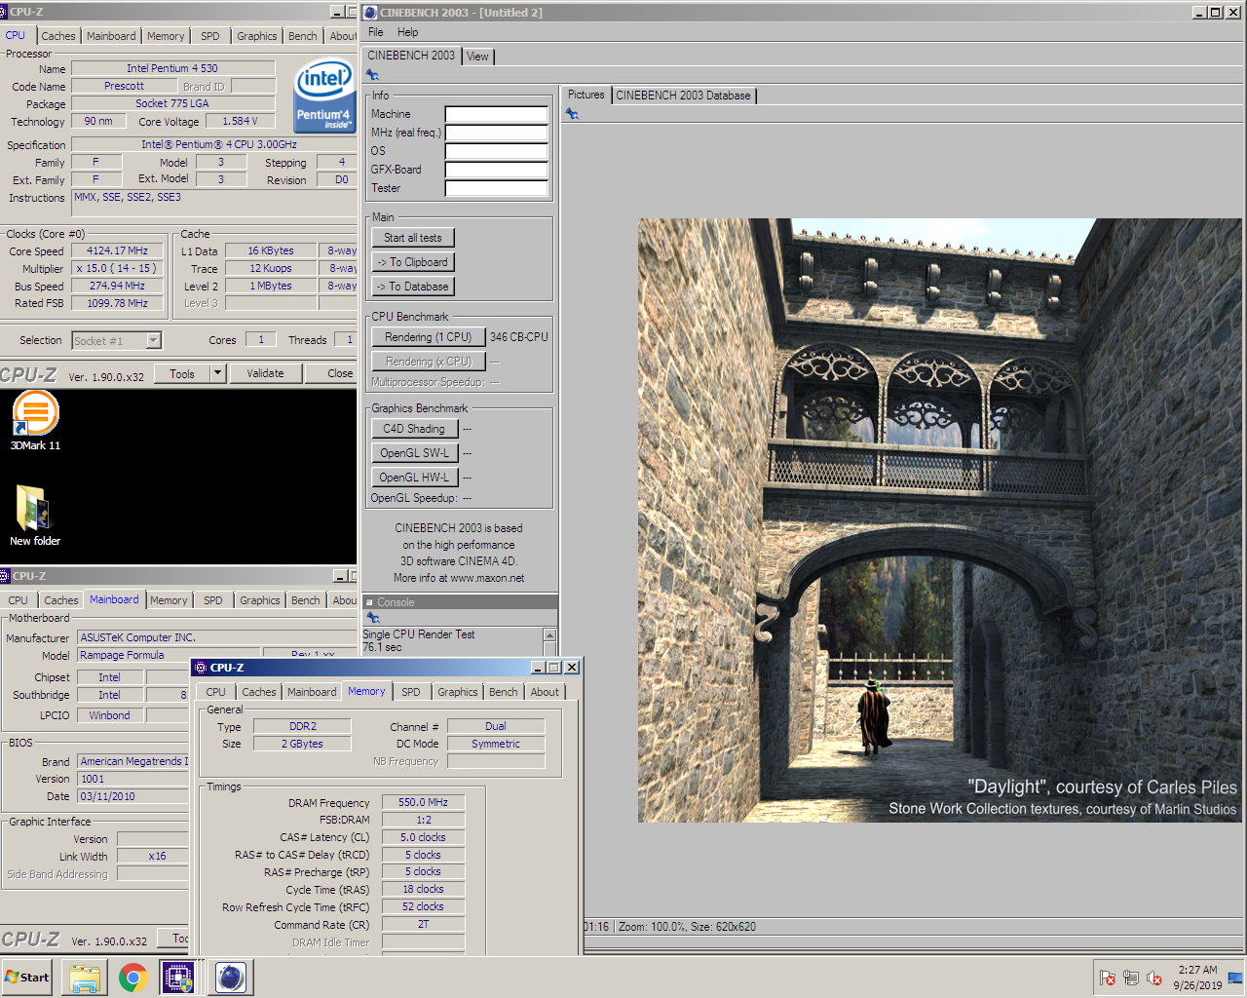Click the DRAM Frequency value 550.0 MHz
This screenshot has width=1247, height=998.
point(423,802)
